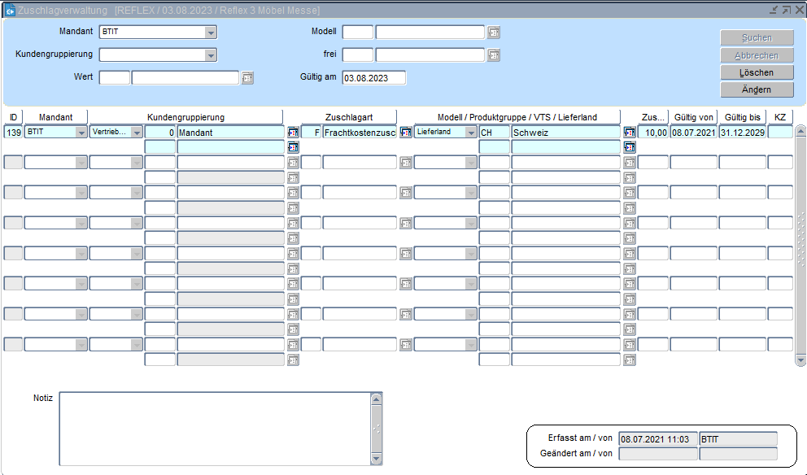
Task: Click the Zuschlagart column header
Action: pos(349,117)
